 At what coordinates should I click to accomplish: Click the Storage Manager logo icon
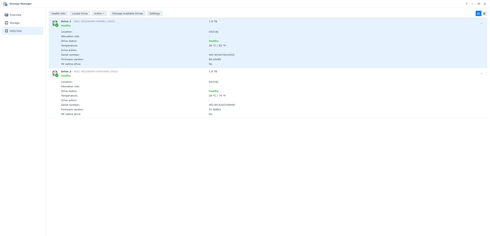[x=5, y=4]
